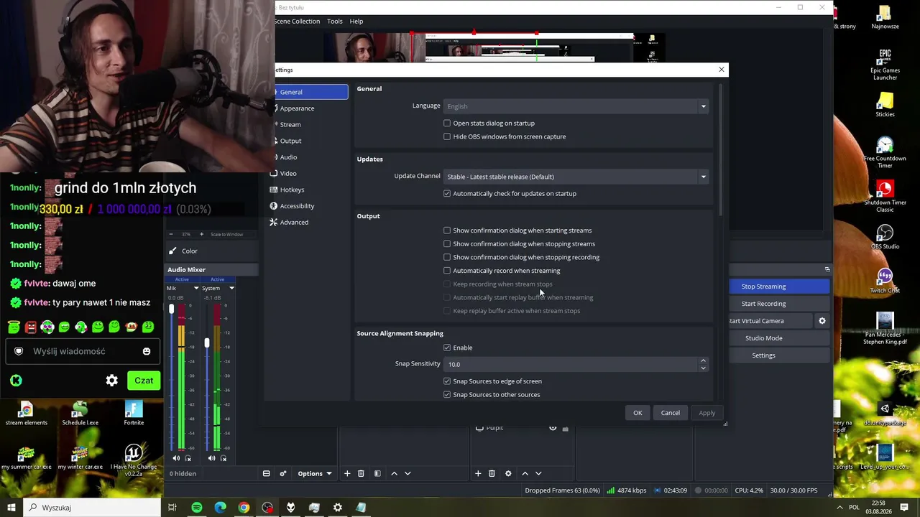The image size is (920, 517).
Task: Open the Mik channel options dropdown
Action: click(196, 289)
